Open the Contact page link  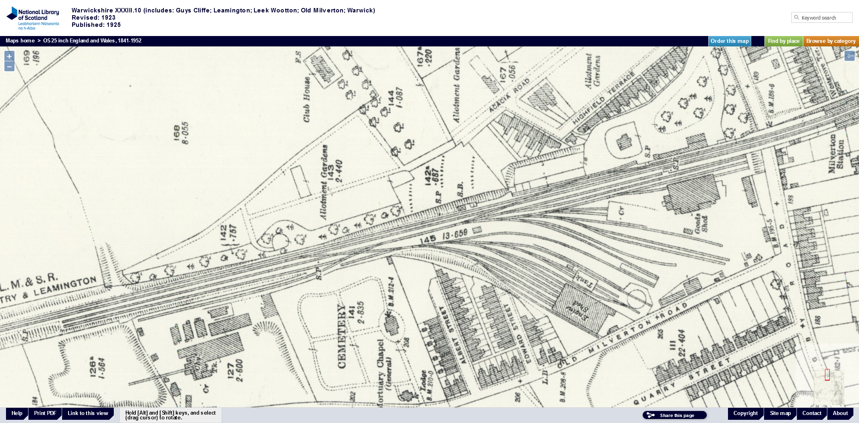tap(812, 413)
